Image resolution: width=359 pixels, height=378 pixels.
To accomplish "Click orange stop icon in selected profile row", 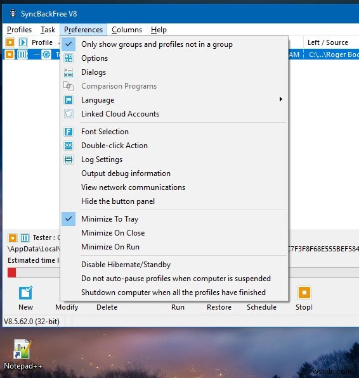I will [10, 54].
